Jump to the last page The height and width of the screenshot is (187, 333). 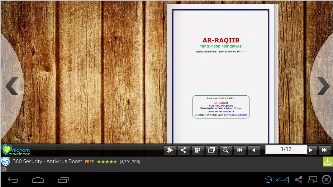tap(325, 150)
